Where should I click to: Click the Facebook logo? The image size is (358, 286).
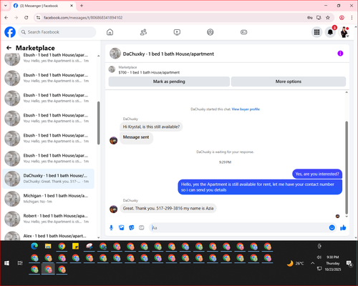click(x=10, y=32)
